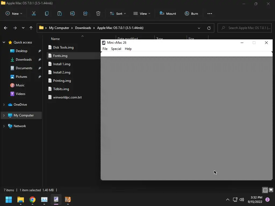Refresh the current folder
Image resolution: width=275 pixels, height=206 pixels.
point(209,28)
